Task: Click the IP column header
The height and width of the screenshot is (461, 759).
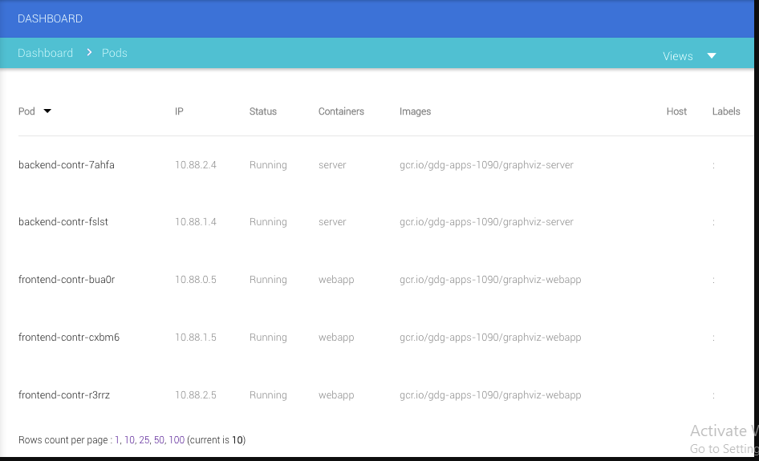Action: [179, 111]
